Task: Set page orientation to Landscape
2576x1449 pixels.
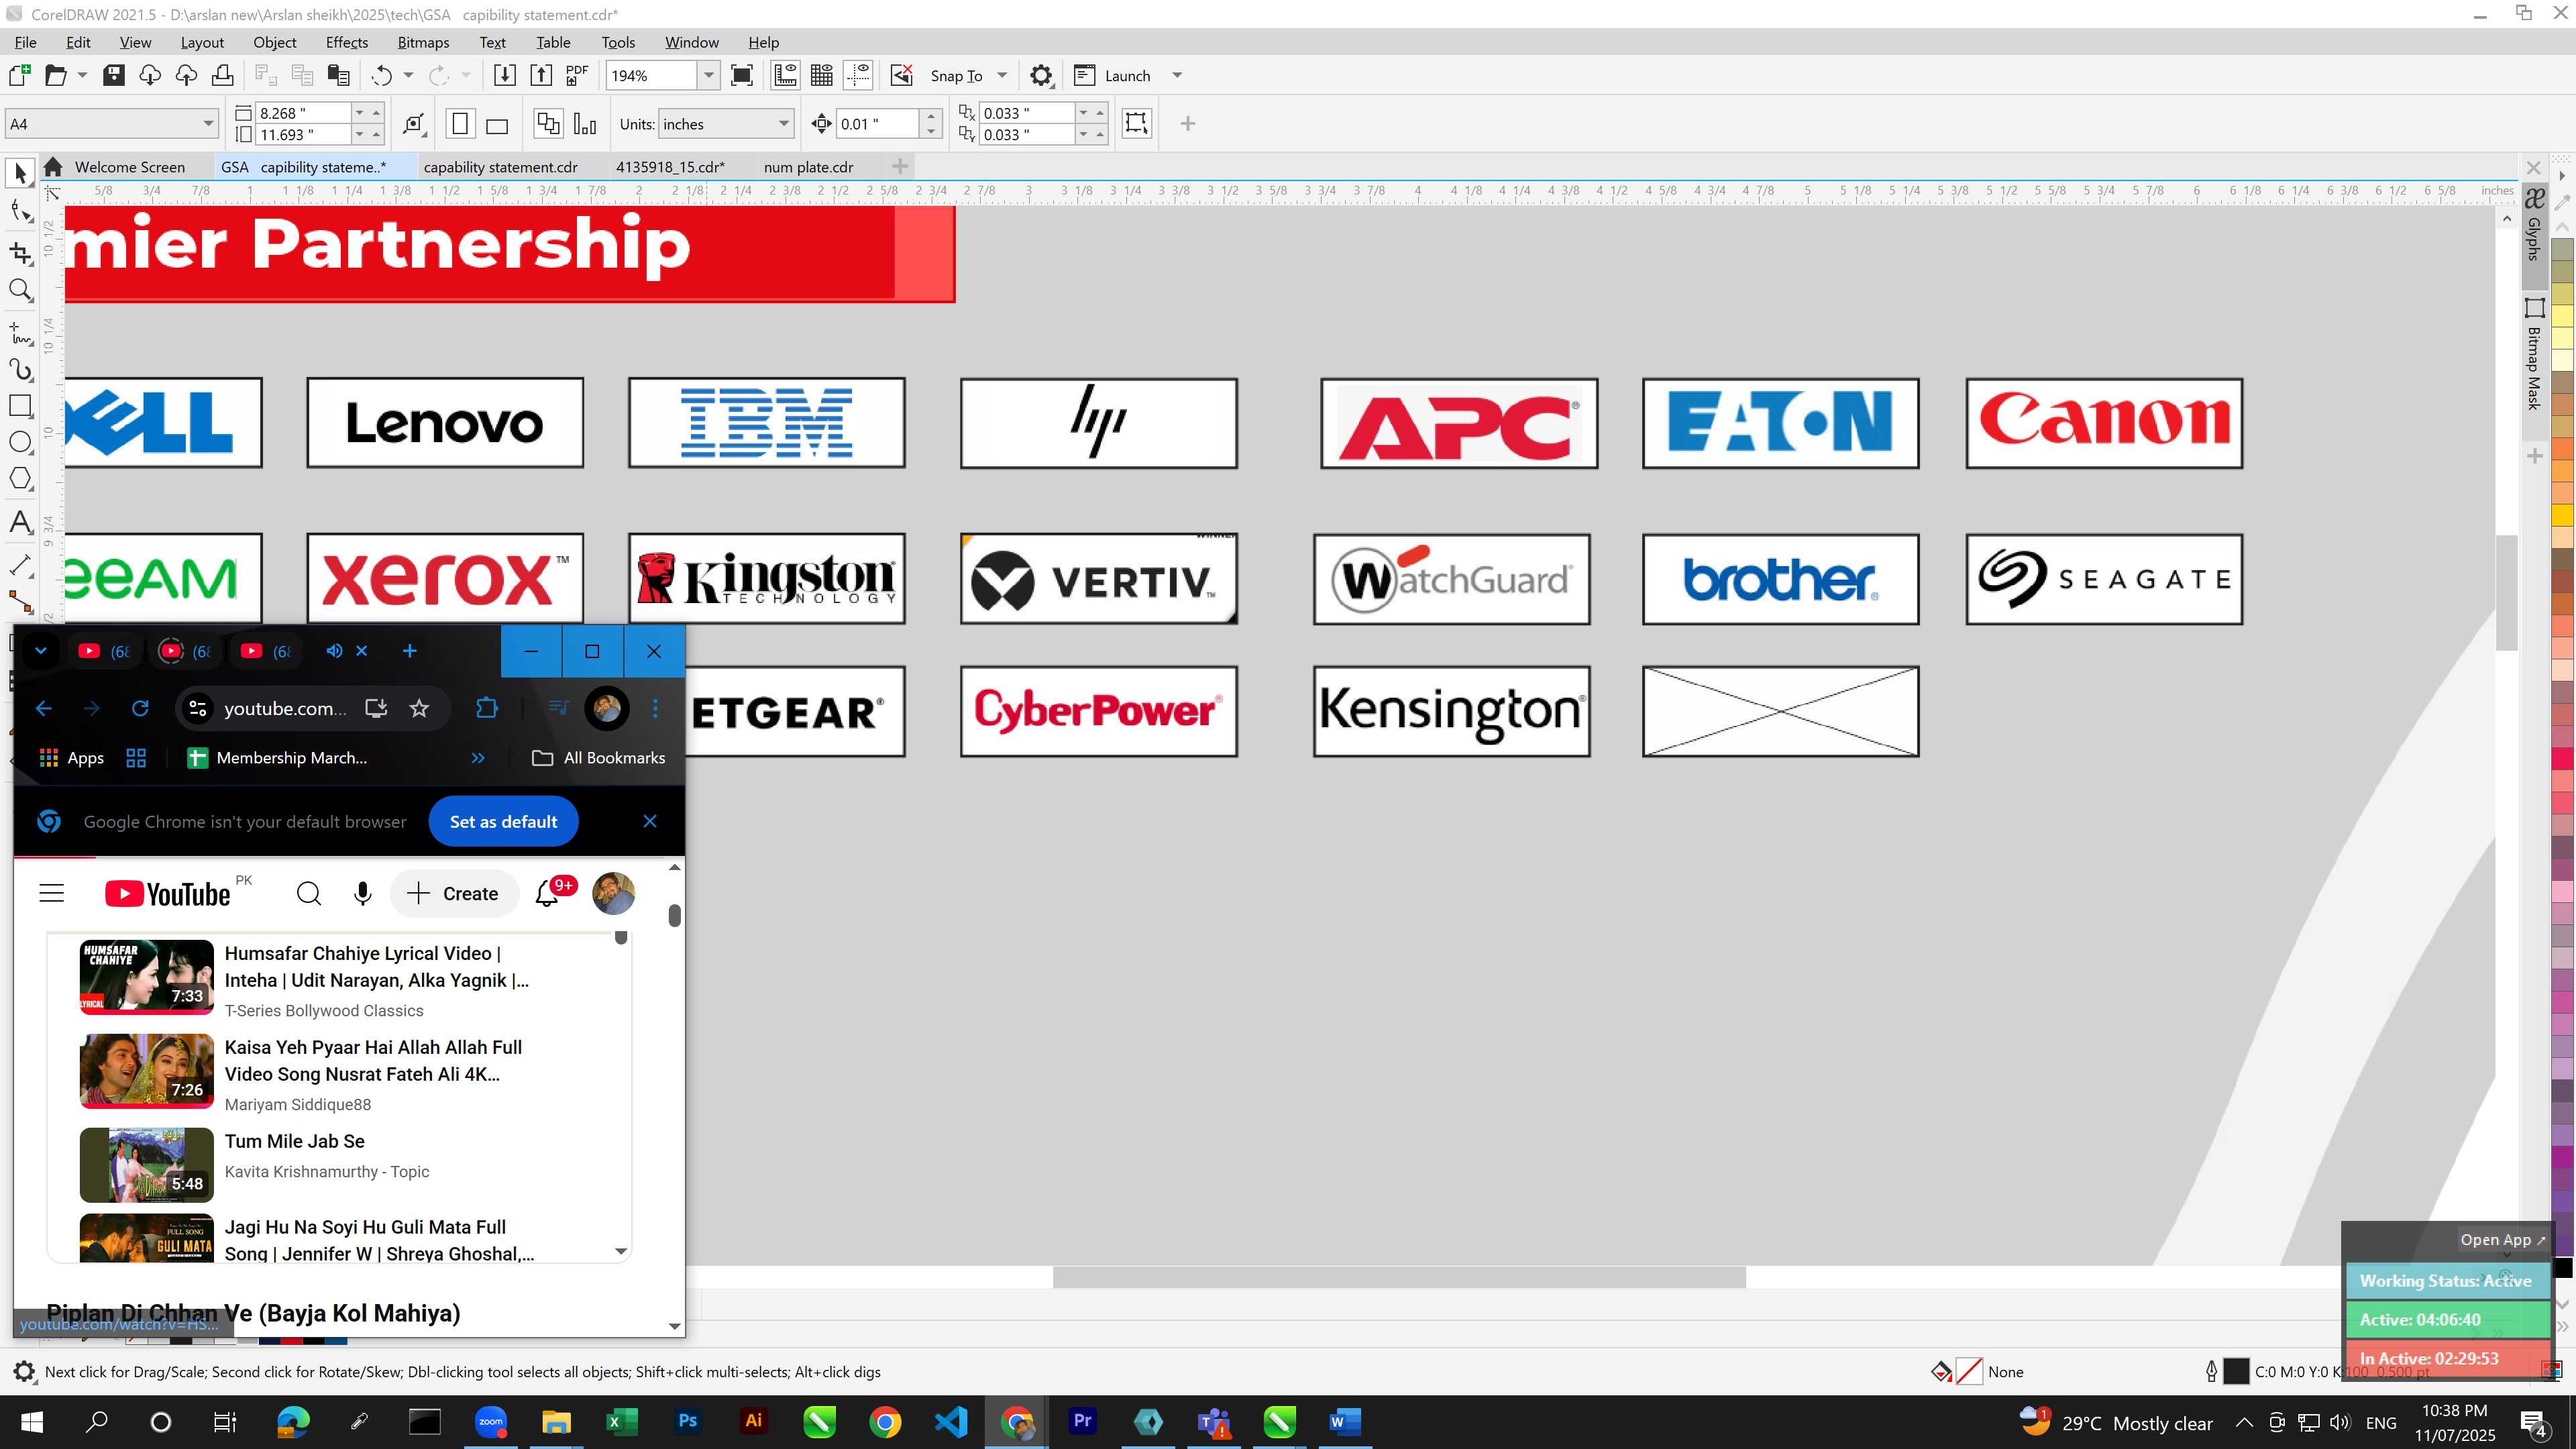Action: click(x=497, y=124)
